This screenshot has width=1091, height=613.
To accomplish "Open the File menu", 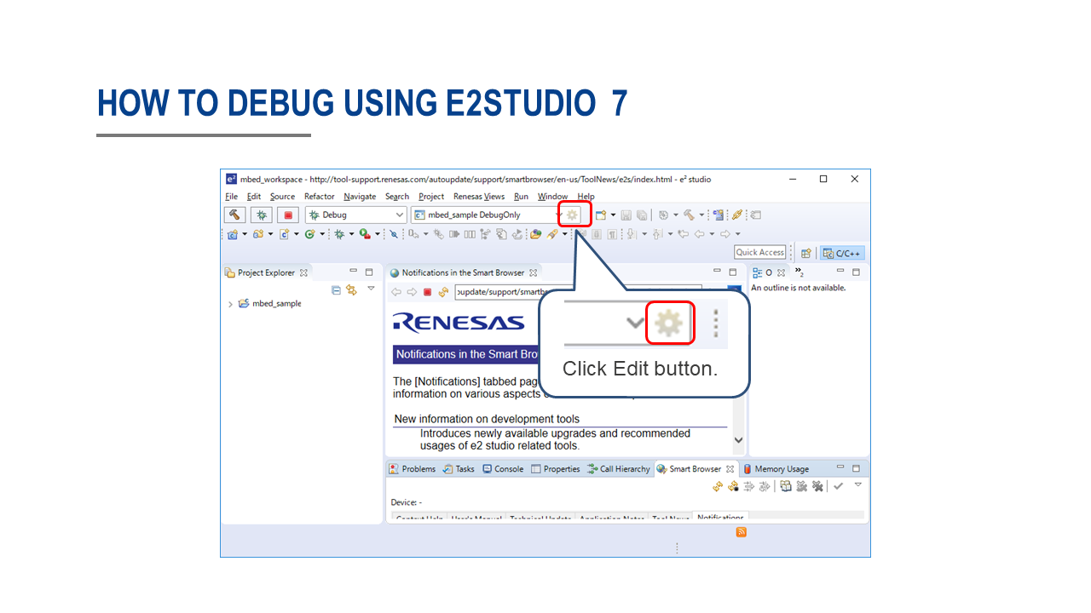I will coord(231,197).
